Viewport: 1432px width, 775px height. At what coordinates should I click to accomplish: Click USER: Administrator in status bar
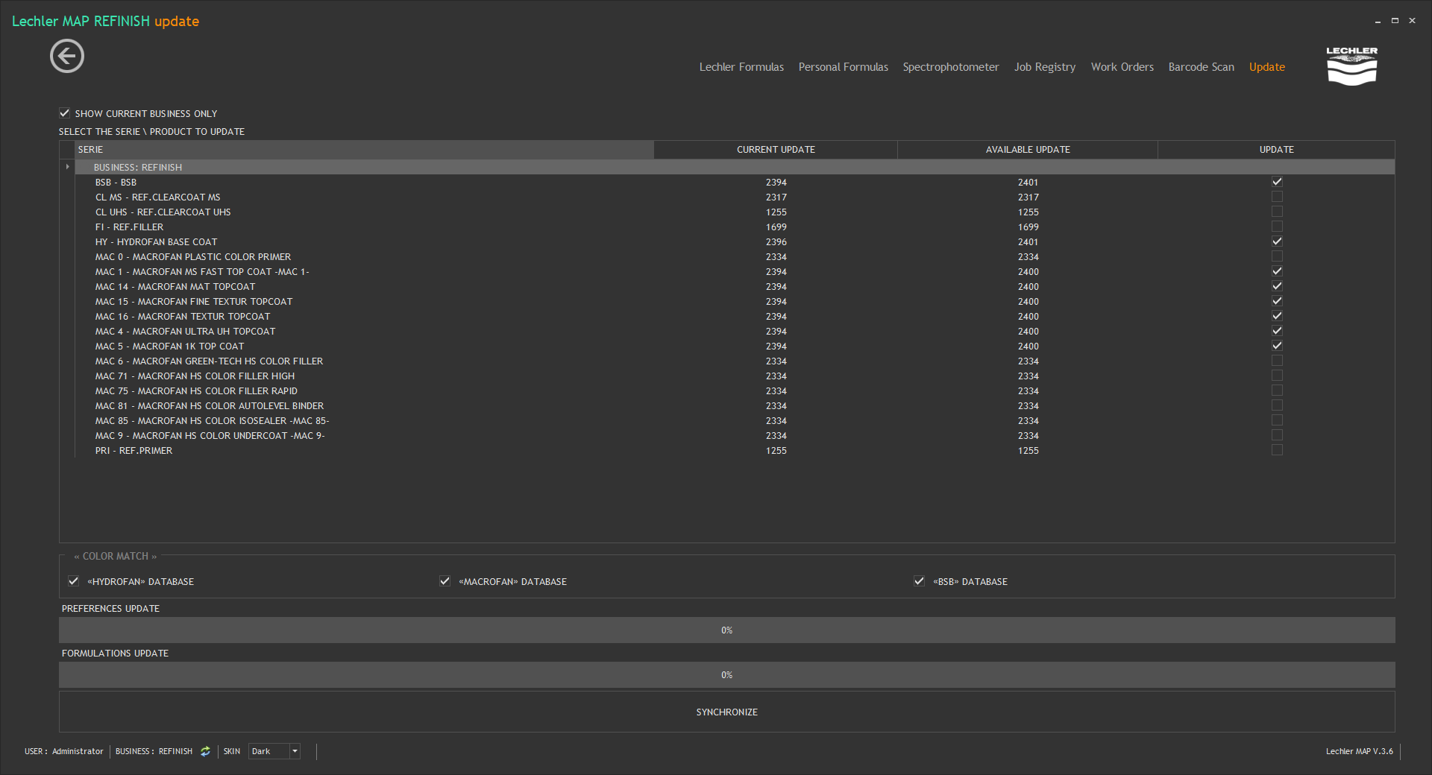tap(64, 751)
